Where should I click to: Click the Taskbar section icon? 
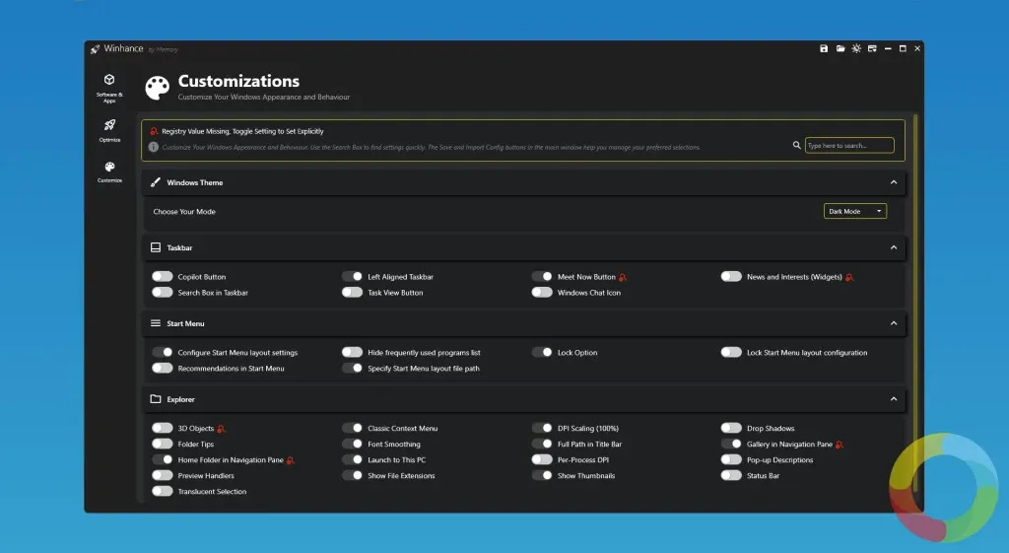coord(155,247)
